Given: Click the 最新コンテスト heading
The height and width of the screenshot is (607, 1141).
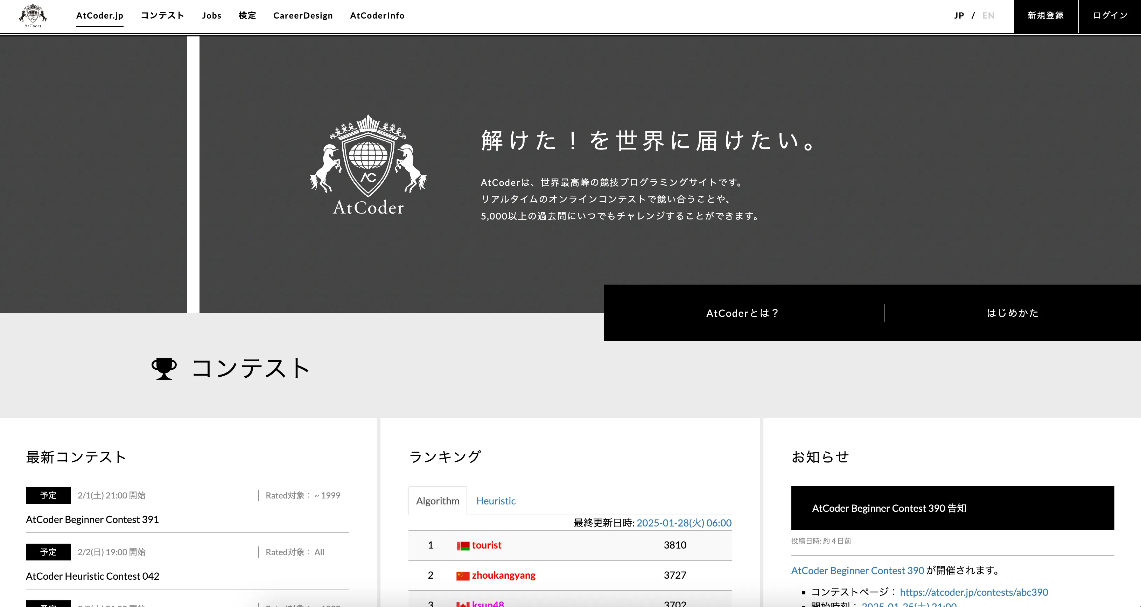Looking at the screenshot, I should click(76, 457).
